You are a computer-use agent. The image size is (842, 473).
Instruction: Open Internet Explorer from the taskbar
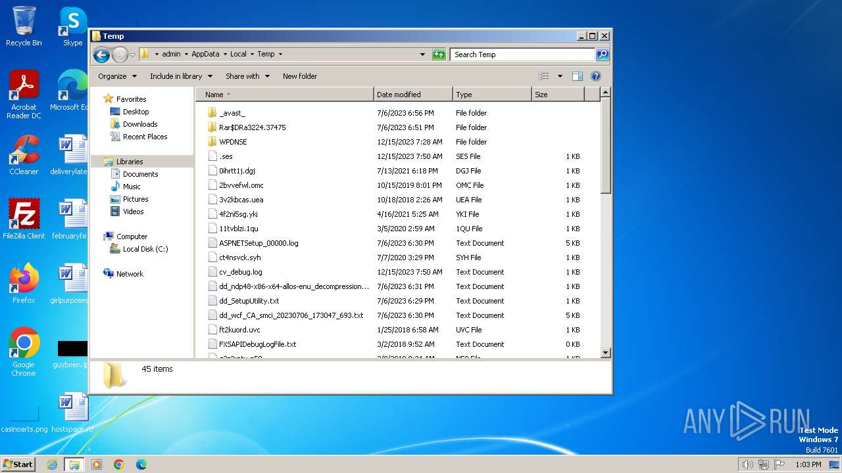tap(52, 464)
